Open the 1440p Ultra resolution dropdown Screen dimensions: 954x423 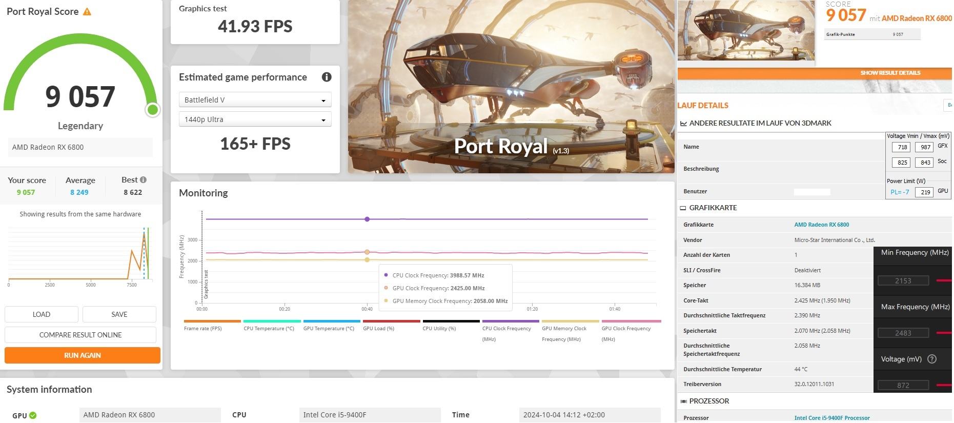(255, 119)
